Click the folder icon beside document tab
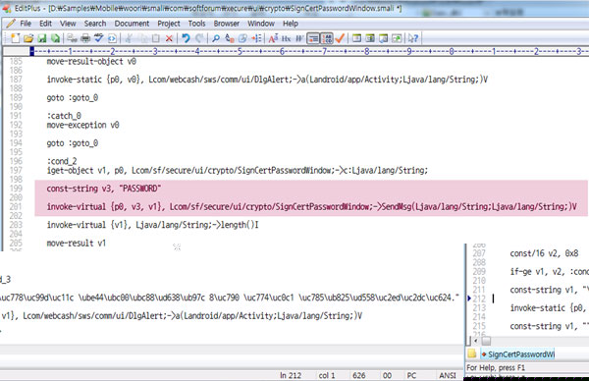The width and height of the screenshot is (589, 381). click(472, 354)
